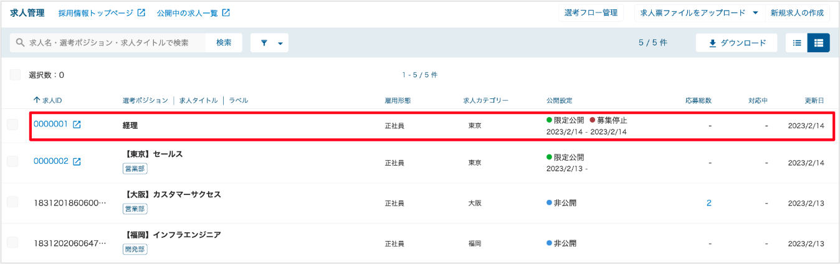
Task: Click the magnifier icon in the search box
Action: (x=21, y=43)
